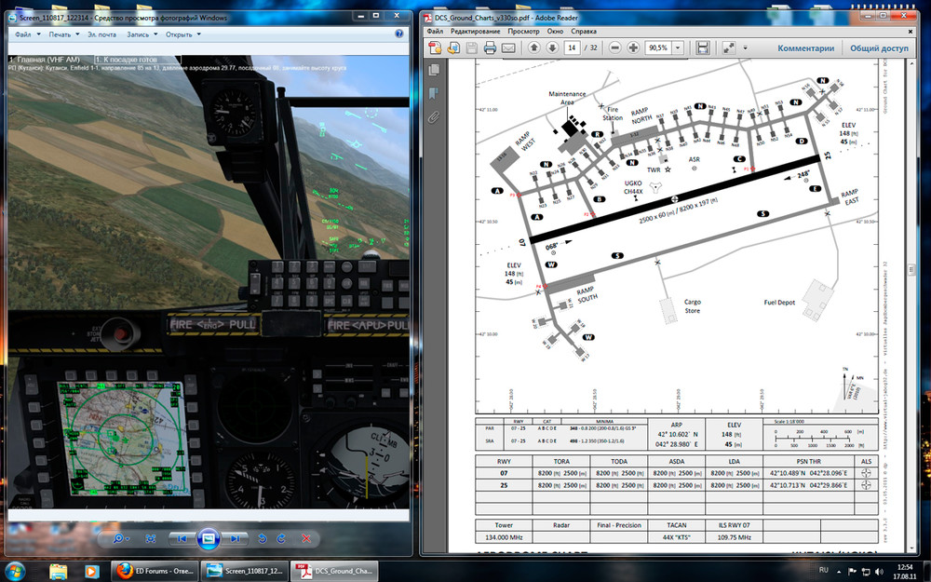Open the Редактирование menu

click(x=475, y=31)
